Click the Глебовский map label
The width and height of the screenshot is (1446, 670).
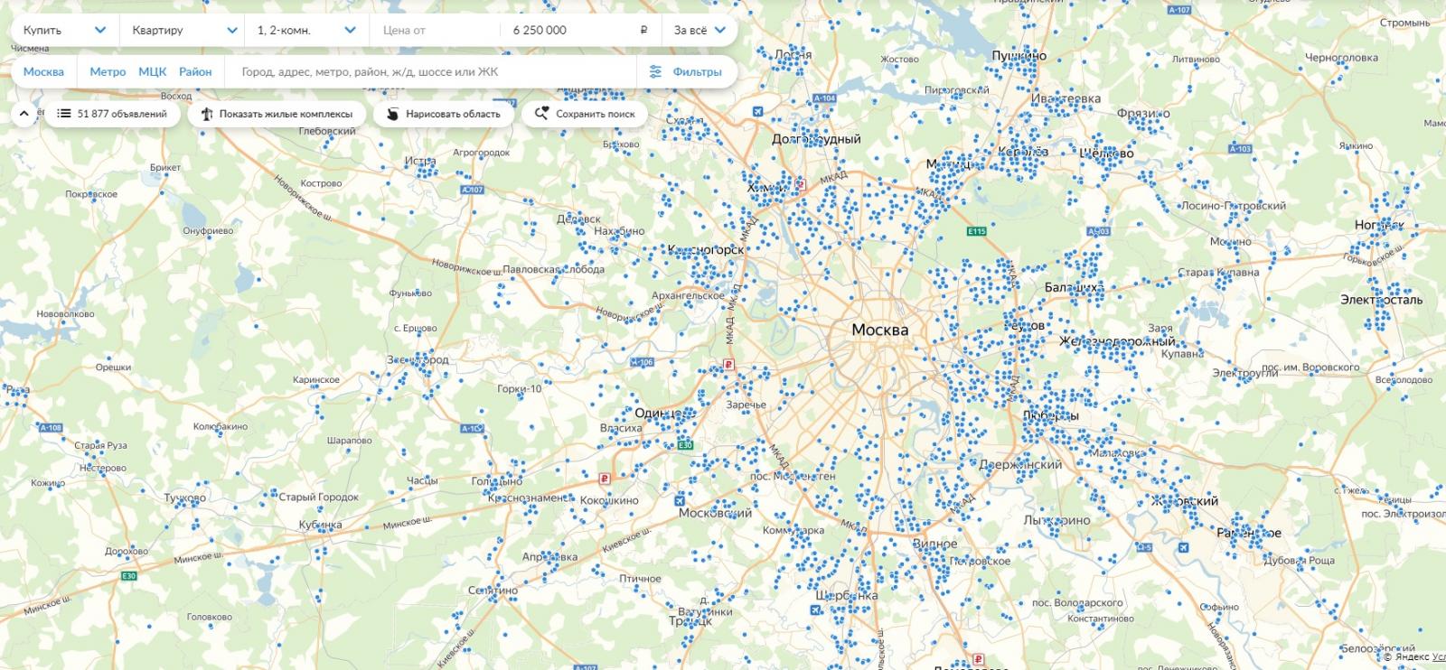(327, 131)
